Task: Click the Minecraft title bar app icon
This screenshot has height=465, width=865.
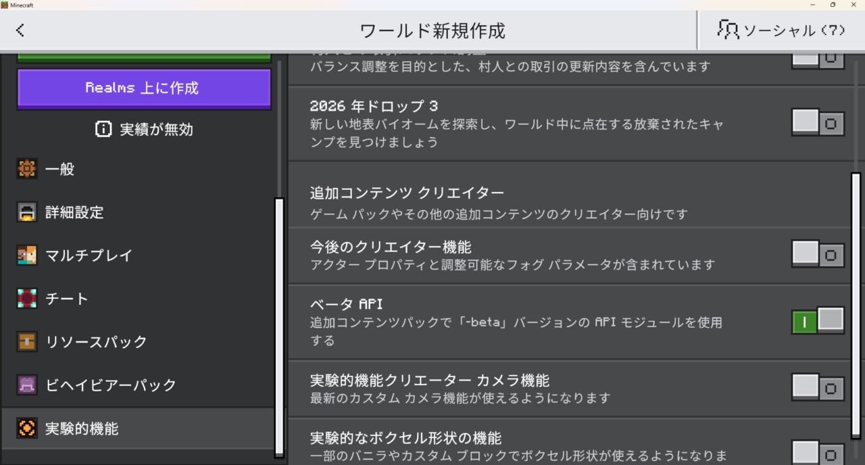Action: (5, 5)
